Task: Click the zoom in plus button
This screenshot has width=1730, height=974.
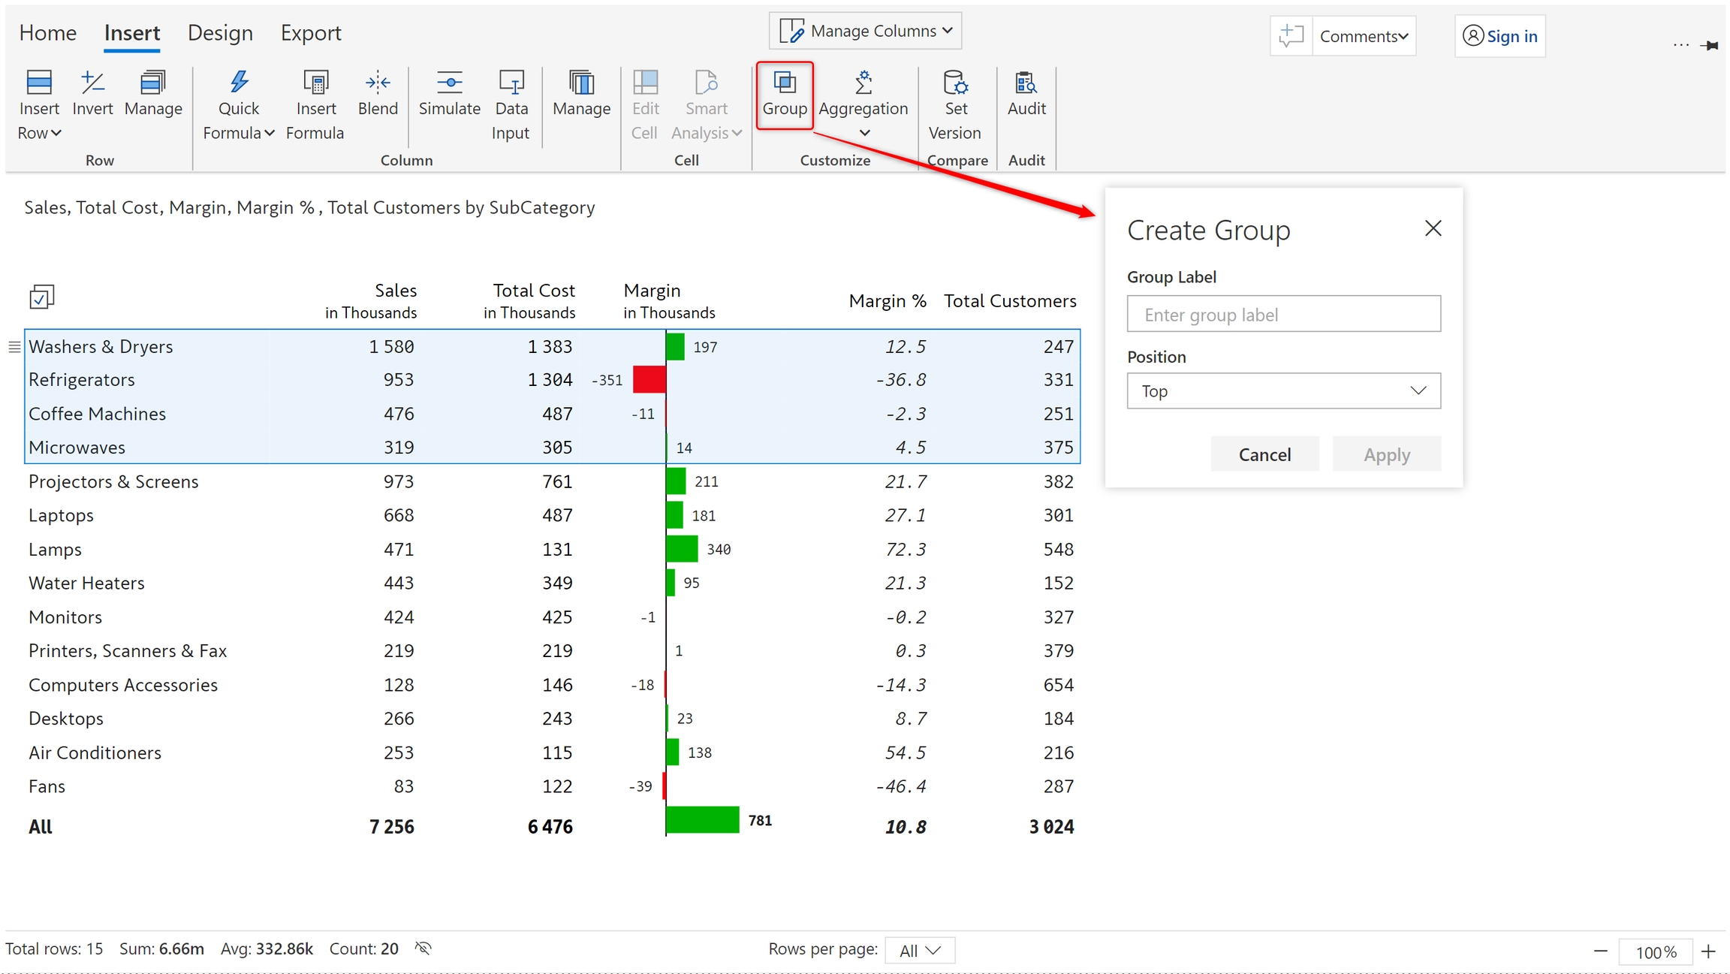Action: click(x=1708, y=951)
